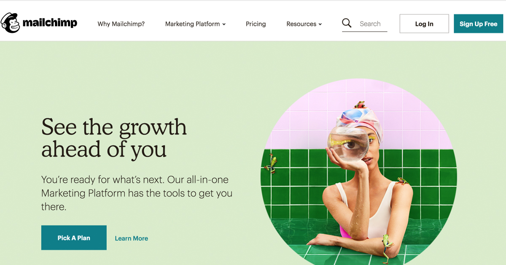Click the mailchimp wordmark logo
506x265 pixels.
50,23
